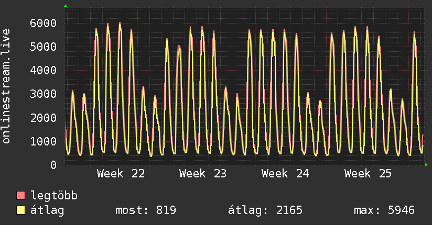Click the onlinestream.live vertical axis title
The height and width of the screenshot is (225, 432).
pyautogui.click(x=6, y=86)
